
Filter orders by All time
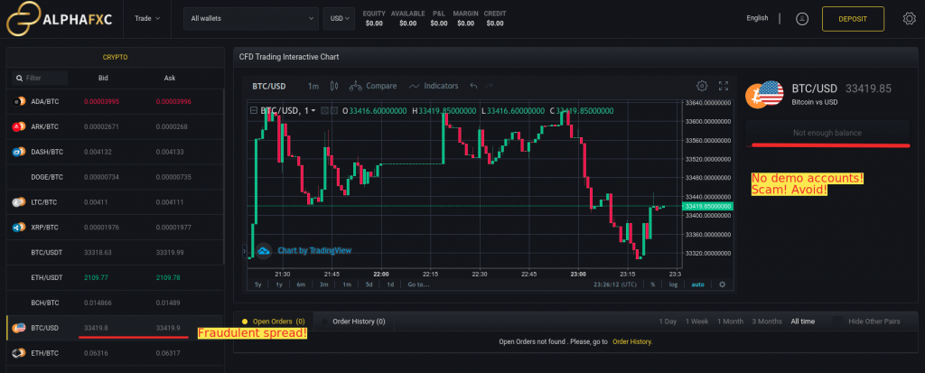[x=803, y=322]
